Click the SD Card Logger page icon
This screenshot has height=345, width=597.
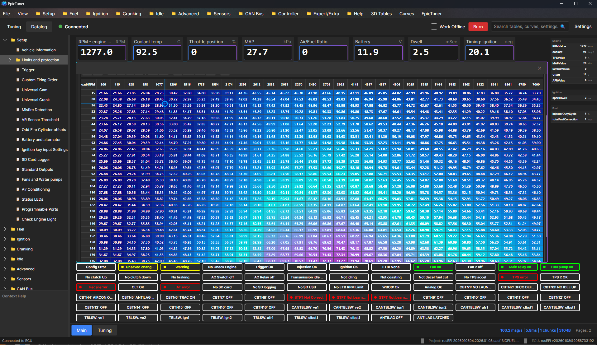[18, 160]
